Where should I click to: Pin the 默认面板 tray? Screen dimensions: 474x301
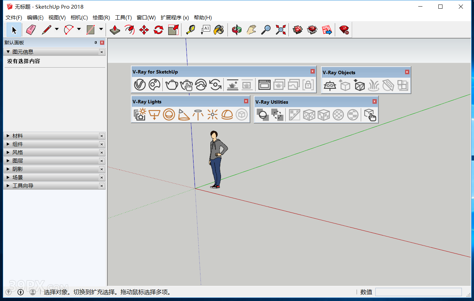click(x=96, y=43)
